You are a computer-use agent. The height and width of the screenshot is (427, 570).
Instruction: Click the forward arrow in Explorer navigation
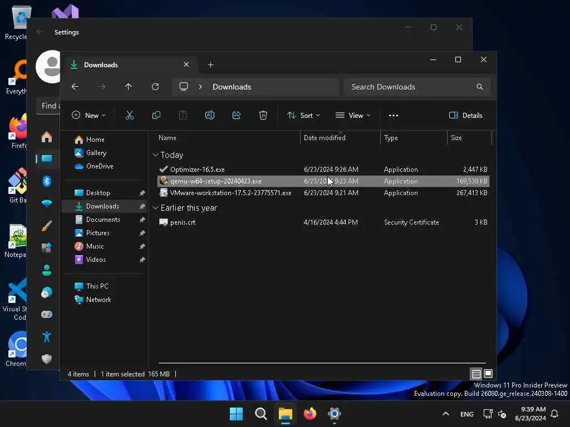[102, 87]
